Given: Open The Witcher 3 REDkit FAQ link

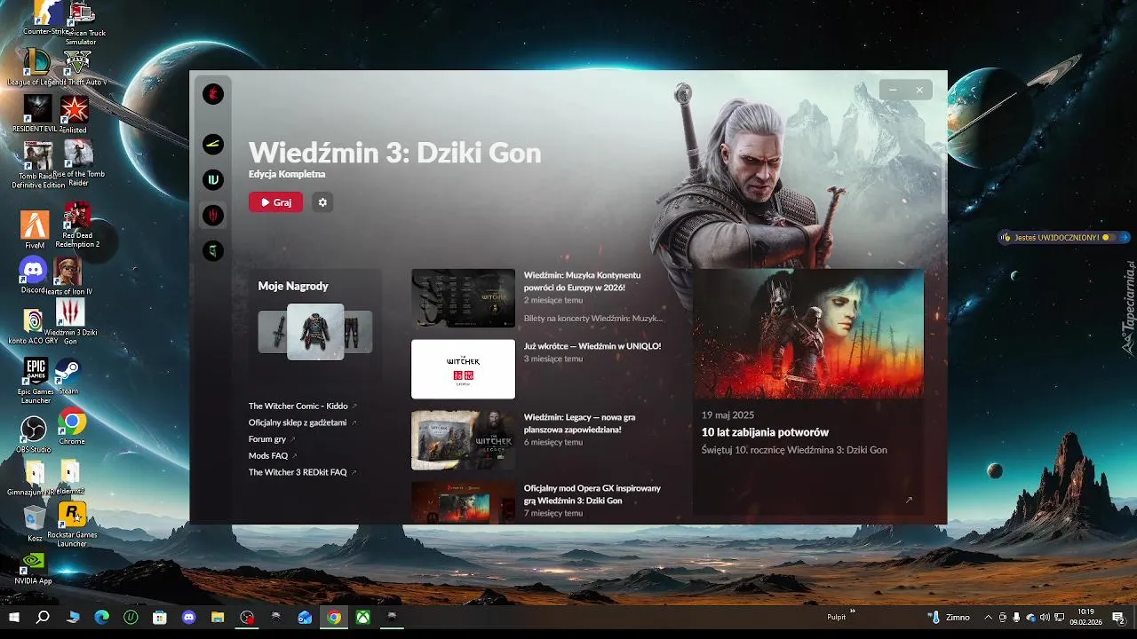Looking at the screenshot, I should (x=302, y=472).
